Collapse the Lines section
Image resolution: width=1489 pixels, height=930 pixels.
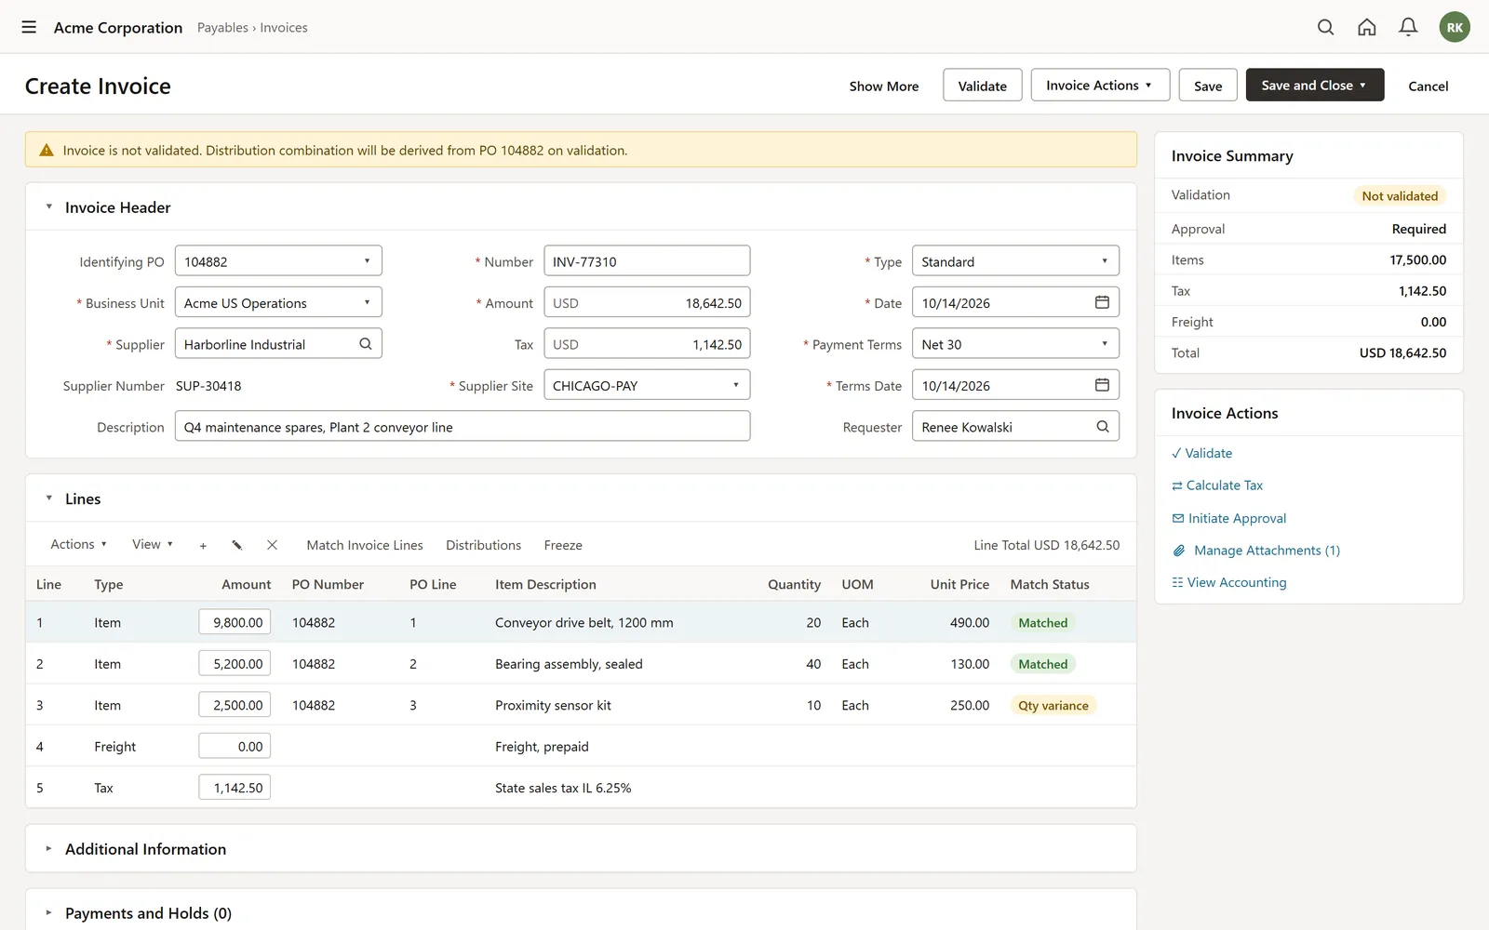click(48, 498)
